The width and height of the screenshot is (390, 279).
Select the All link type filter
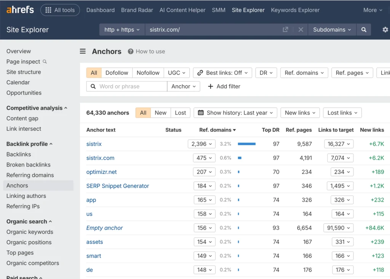point(94,73)
